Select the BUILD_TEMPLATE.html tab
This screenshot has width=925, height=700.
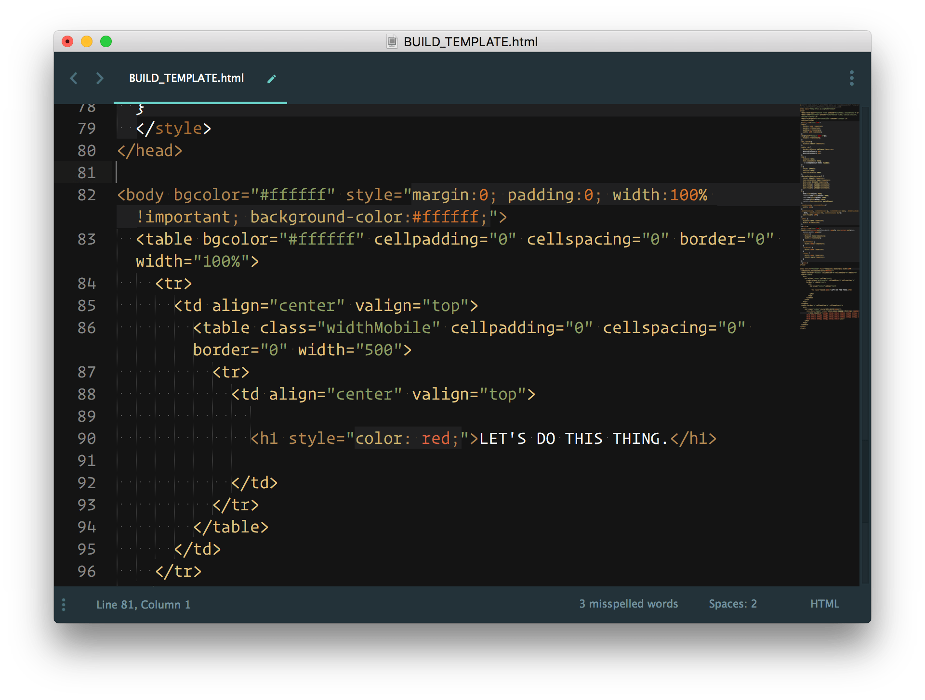186,78
